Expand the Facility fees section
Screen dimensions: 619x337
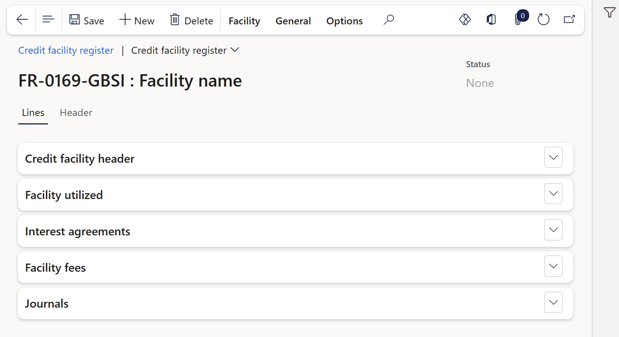point(553,266)
